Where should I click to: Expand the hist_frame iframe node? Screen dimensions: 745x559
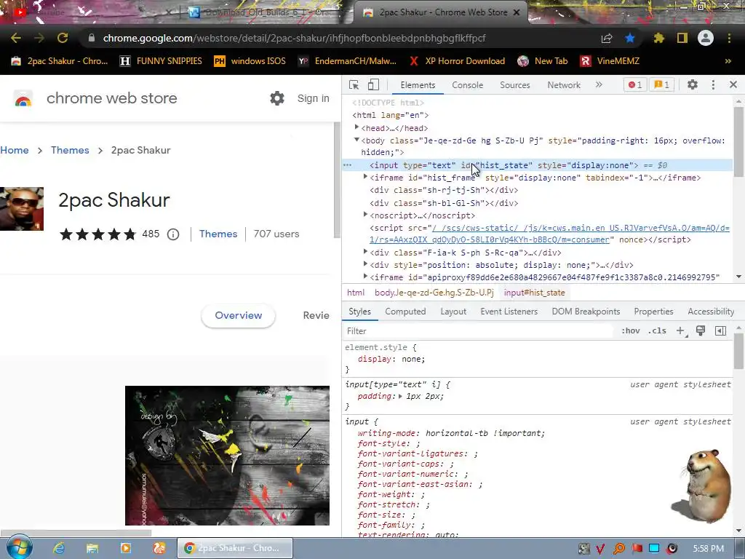pyautogui.click(x=365, y=177)
